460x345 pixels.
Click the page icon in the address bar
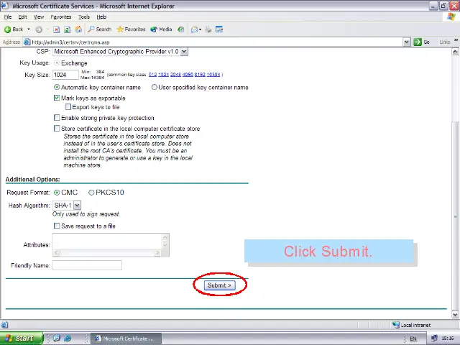pyautogui.click(x=27, y=42)
